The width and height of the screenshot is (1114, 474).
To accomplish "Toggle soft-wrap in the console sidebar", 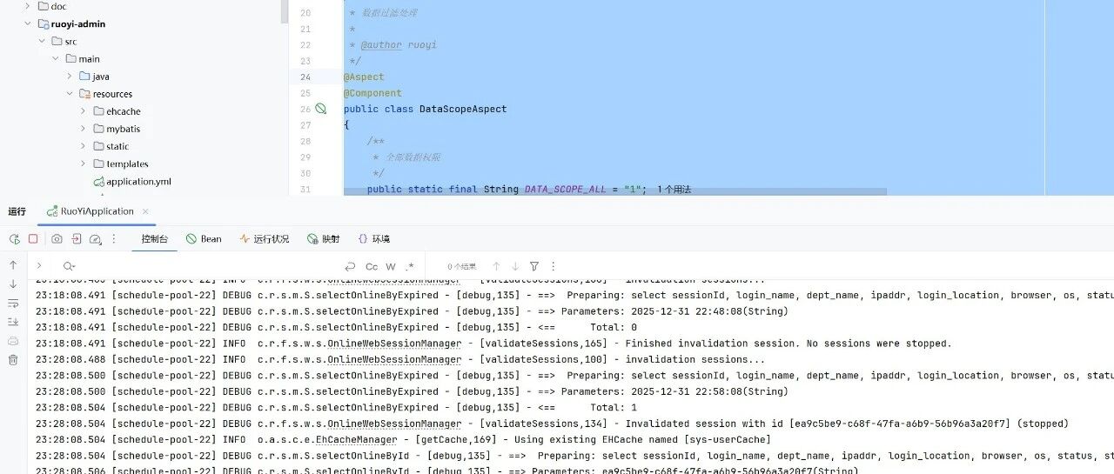I will pyautogui.click(x=13, y=304).
